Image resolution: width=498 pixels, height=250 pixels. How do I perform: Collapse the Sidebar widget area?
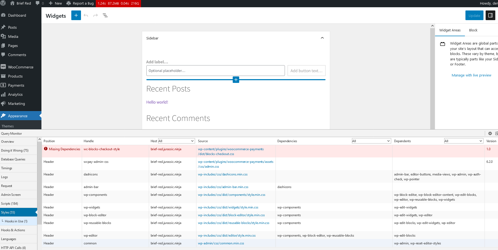[322, 38]
